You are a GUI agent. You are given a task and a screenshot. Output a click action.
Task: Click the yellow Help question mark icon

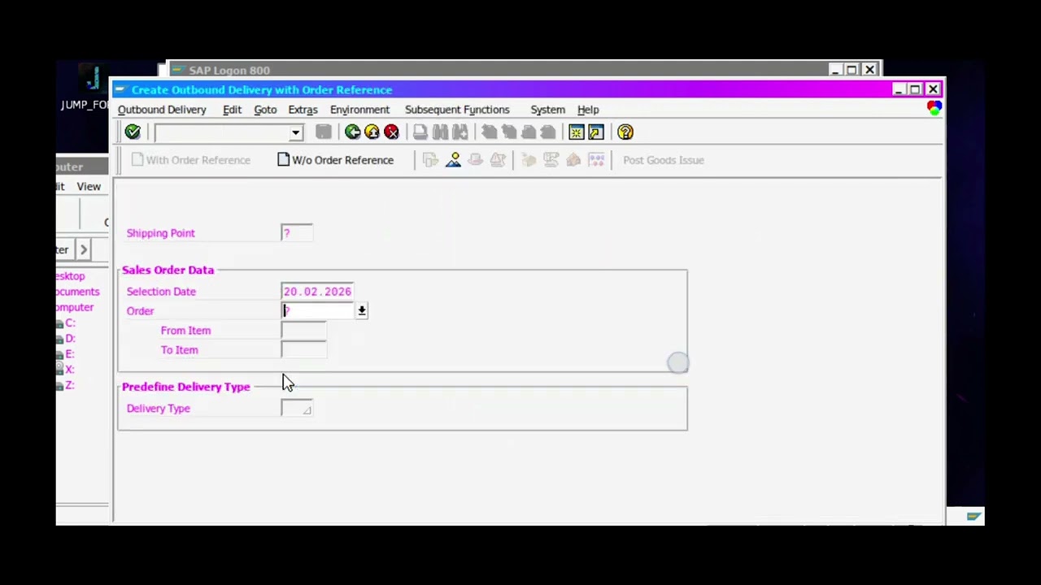click(x=625, y=132)
